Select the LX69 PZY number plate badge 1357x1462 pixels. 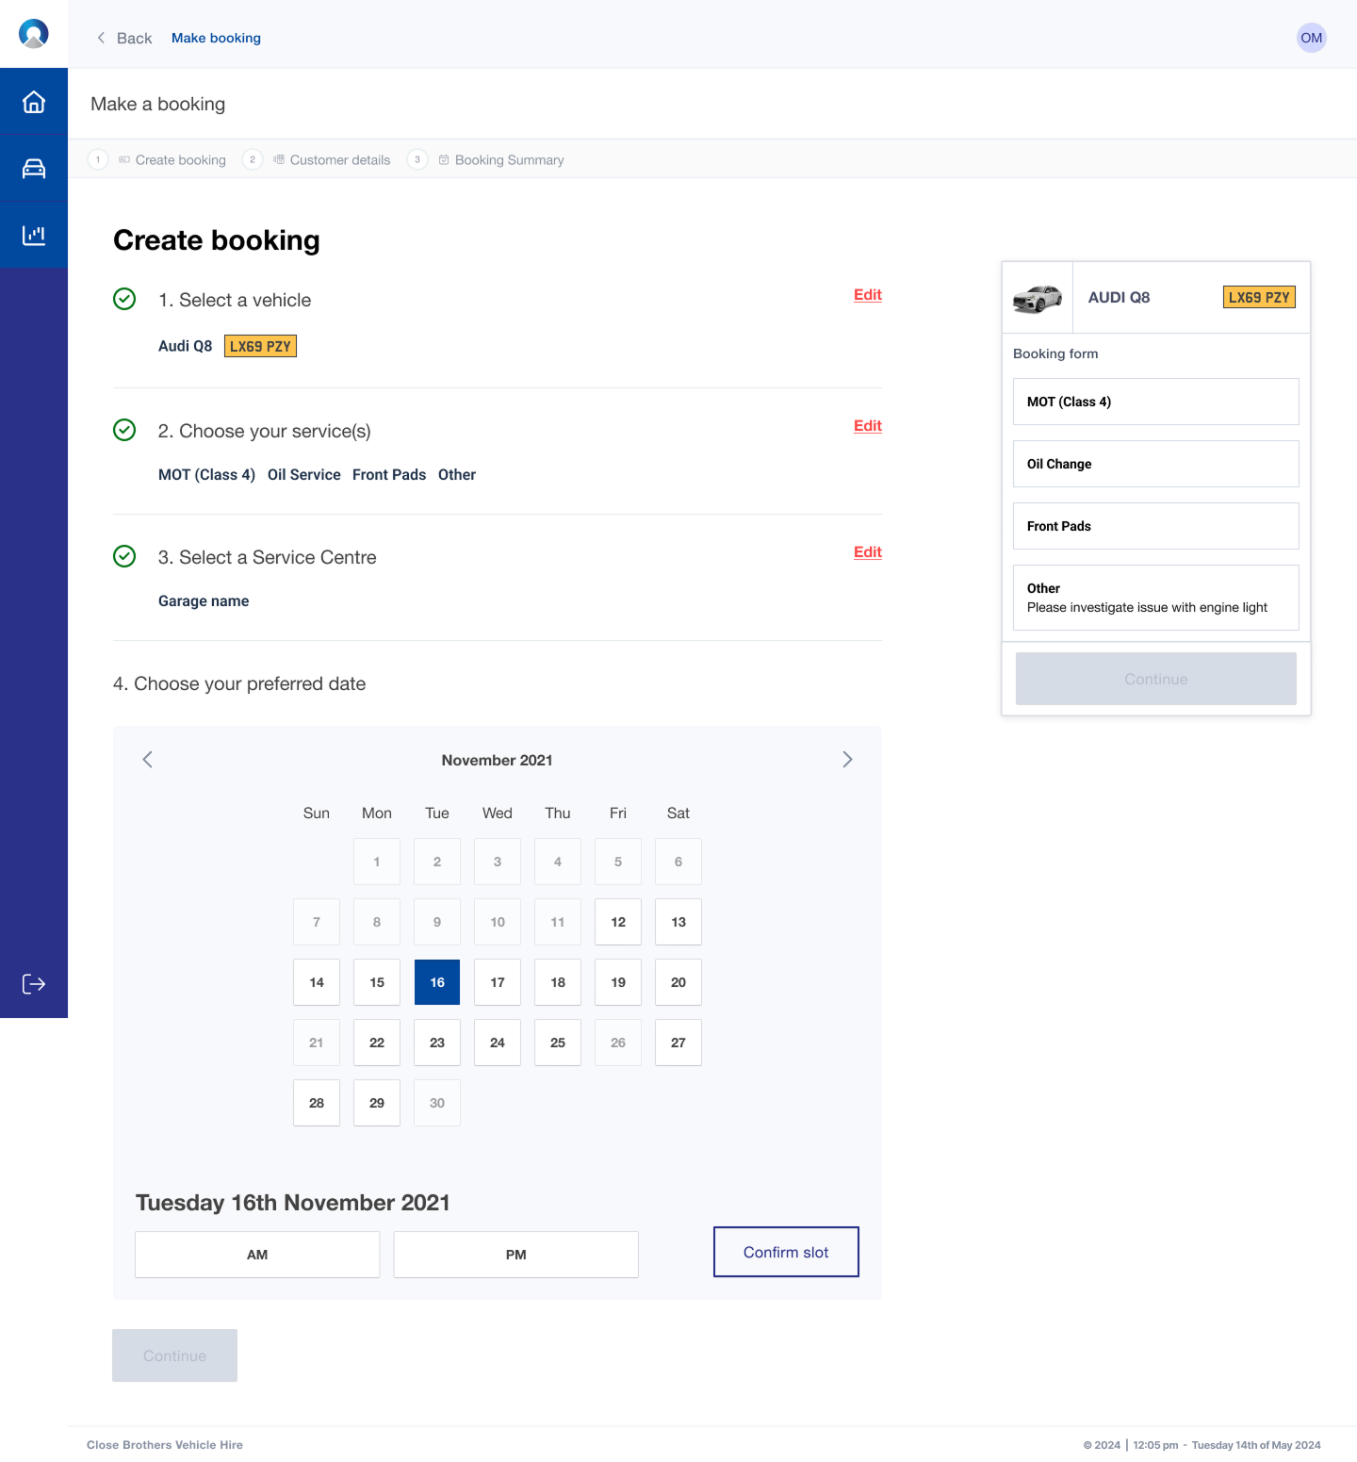coord(260,346)
